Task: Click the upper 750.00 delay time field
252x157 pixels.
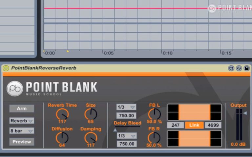Action: pos(126,115)
